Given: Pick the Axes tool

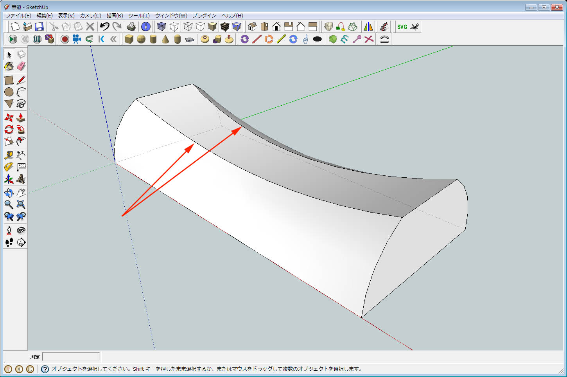Looking at the screenshot, I should 9,179.
